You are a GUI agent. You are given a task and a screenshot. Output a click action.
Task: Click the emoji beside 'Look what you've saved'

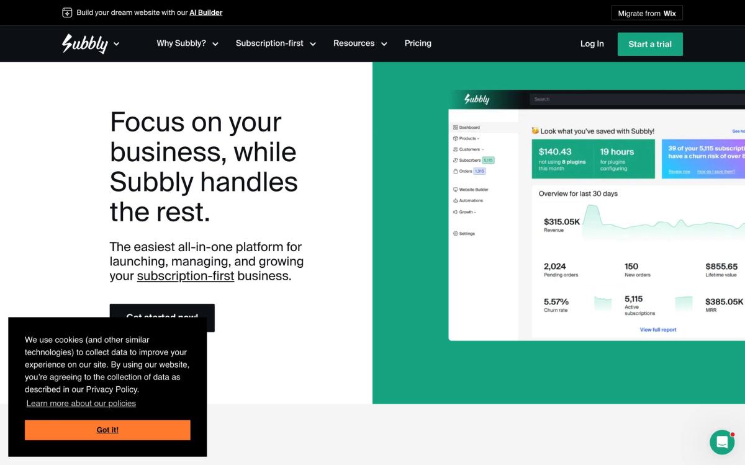click(x=535, y=131)
